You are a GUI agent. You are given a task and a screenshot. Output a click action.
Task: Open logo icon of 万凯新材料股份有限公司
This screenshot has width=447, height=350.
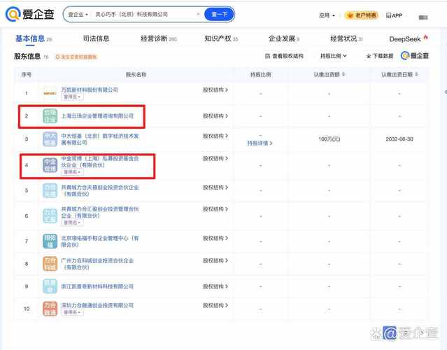coord(50,93)
